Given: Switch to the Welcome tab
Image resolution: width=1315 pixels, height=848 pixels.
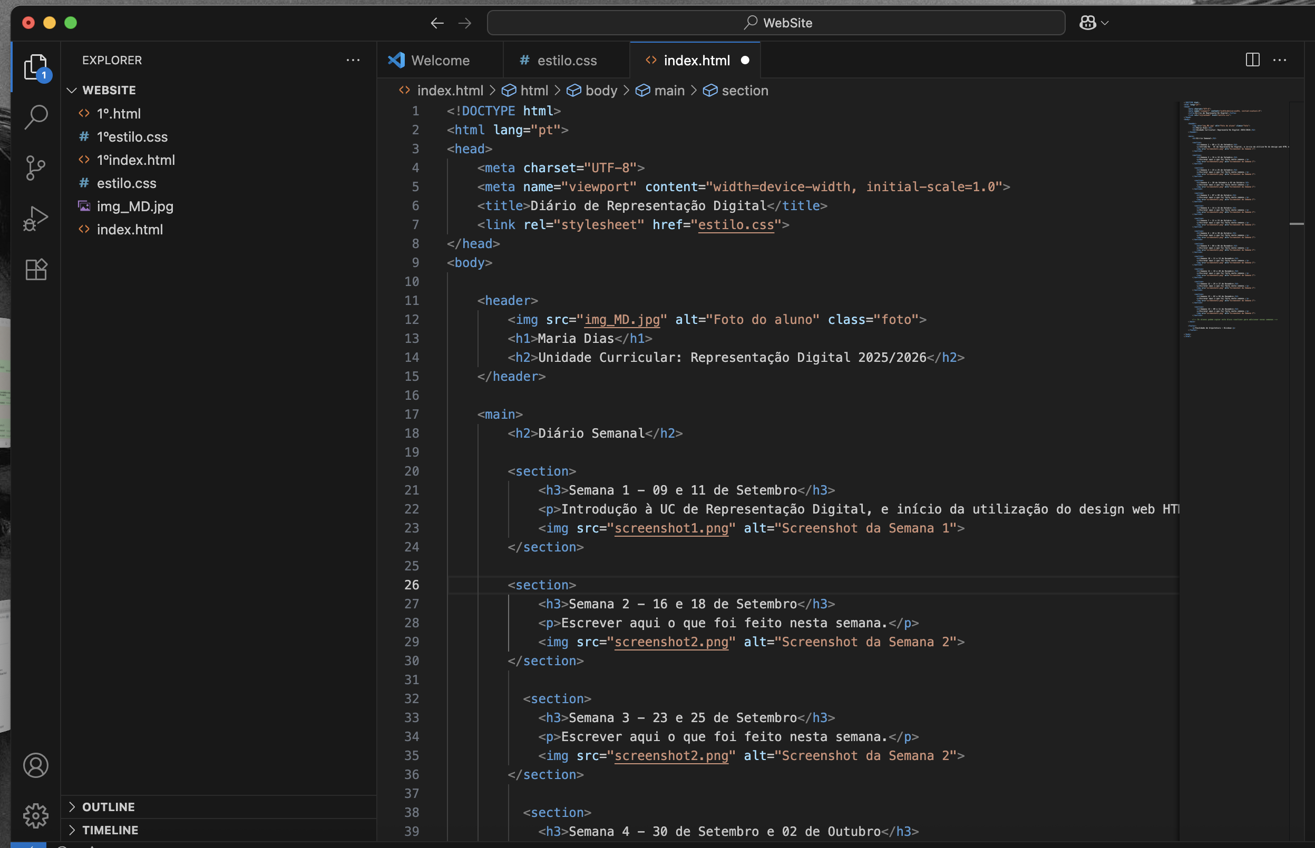Looking at the screenshot, I should click(440, 60).
